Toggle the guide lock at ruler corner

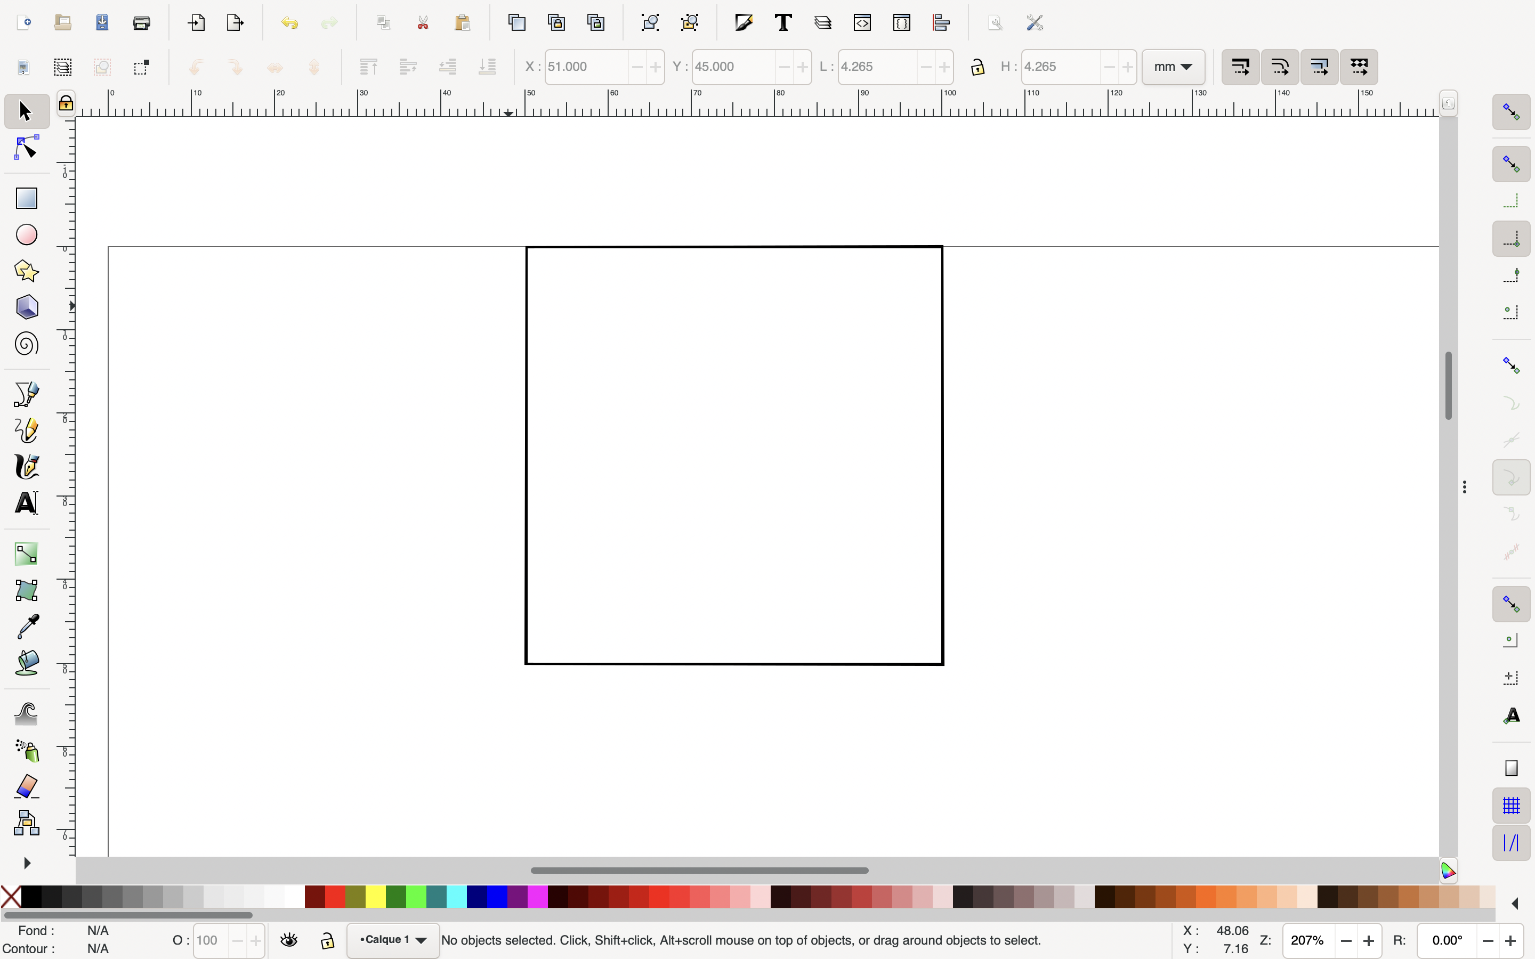[x=66, y=103]
